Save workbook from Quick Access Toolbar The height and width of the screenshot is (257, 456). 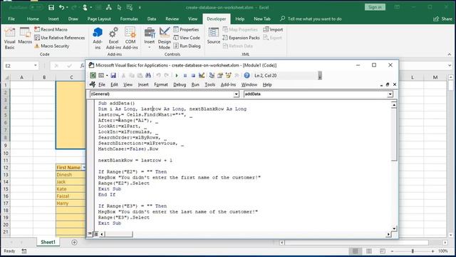[51, 7]
